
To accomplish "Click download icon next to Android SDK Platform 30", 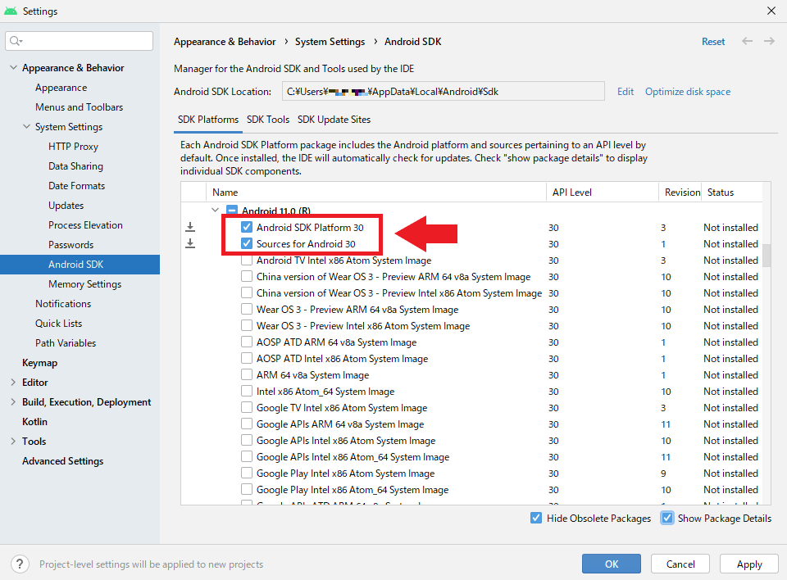I will [190, 227].
